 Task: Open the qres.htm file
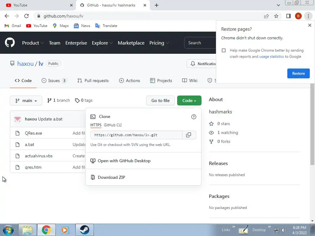pyautogui.click(x=33, y=167)
